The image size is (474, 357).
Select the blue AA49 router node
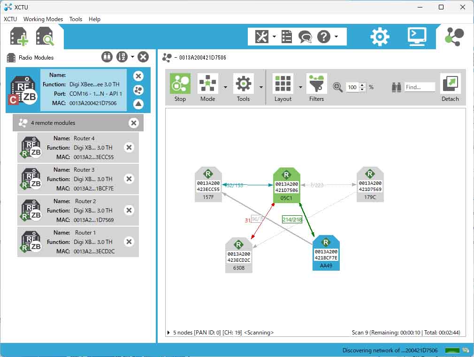click(x=326, y=253)
